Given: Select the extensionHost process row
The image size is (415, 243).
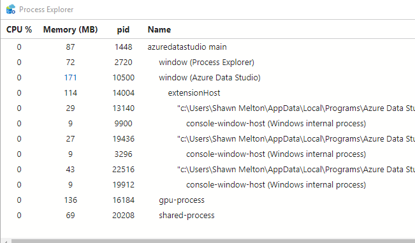Looking at the screenshot, I should coord(208,93).
